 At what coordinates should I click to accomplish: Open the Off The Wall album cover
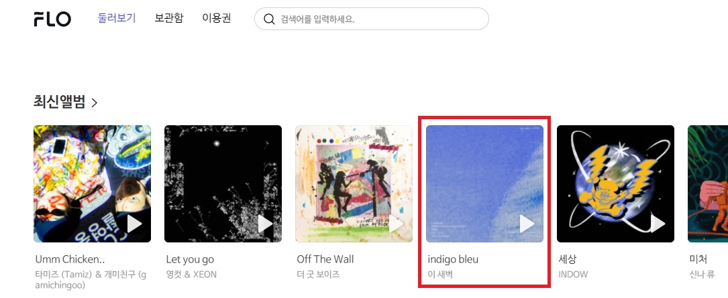(x=354, y=183)
